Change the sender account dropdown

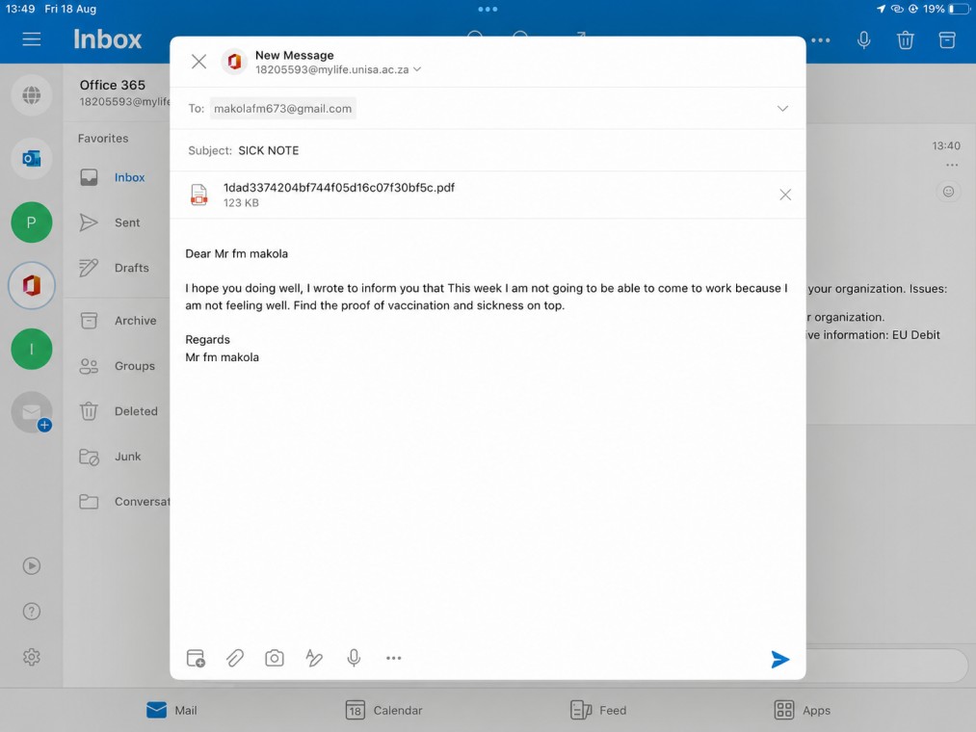click(338, 69)
